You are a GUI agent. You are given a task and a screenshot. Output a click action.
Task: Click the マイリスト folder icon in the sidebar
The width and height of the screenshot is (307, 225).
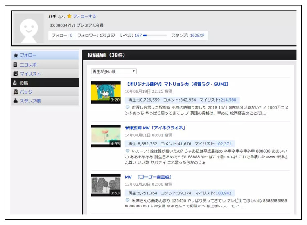coord(16,74)
